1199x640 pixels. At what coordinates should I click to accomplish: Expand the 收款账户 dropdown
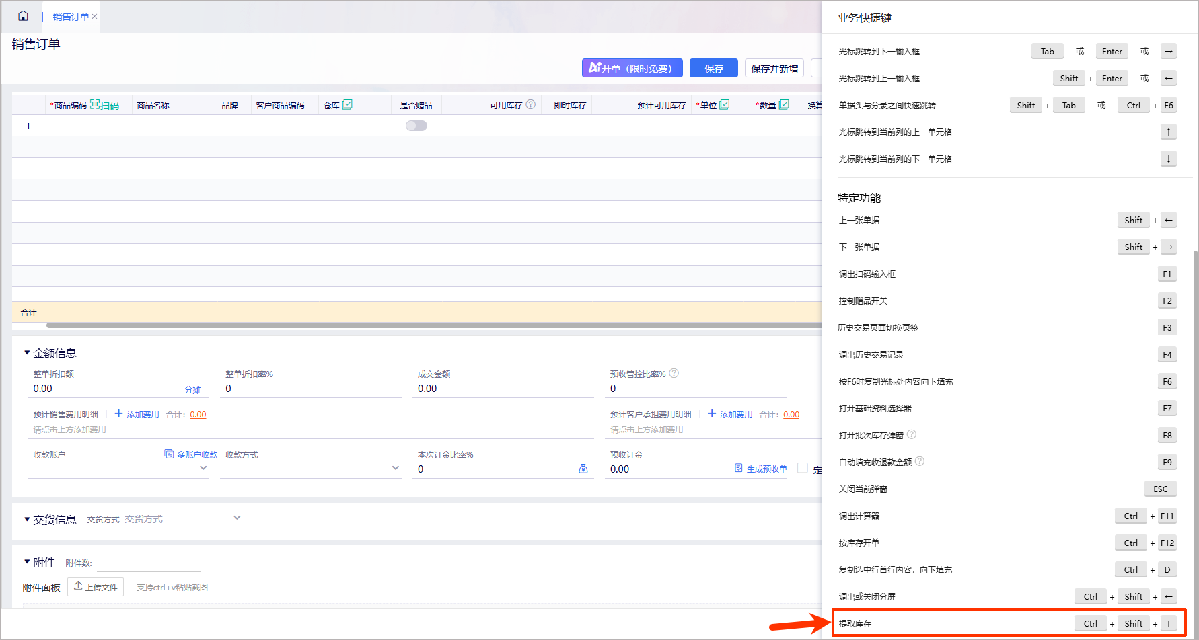[203, 468]
